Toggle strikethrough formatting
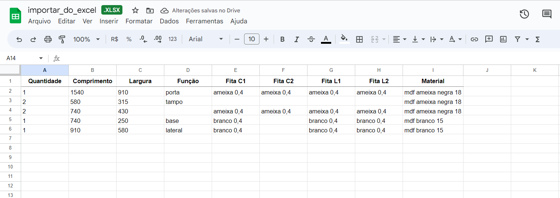The width and height of the screenshot is (560, 198). click(311, 39)
